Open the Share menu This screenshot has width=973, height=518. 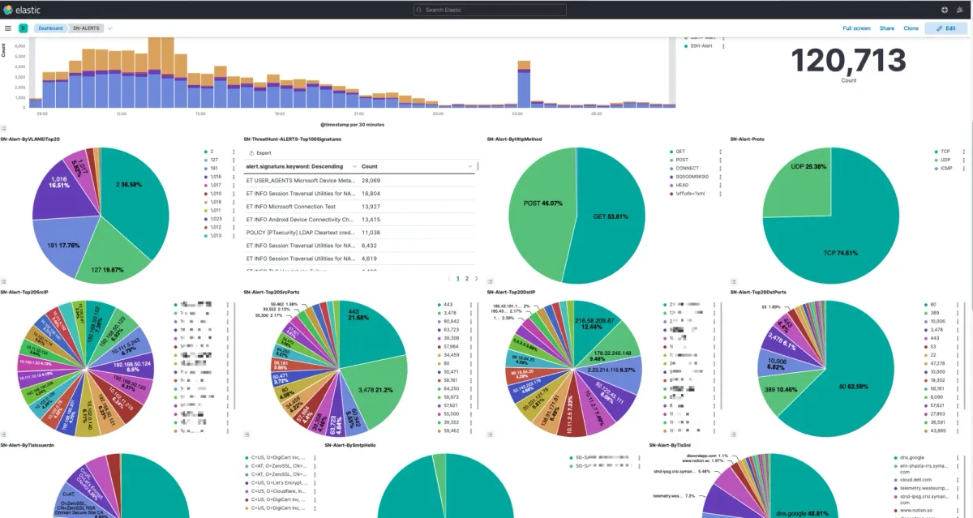(887, 28)
